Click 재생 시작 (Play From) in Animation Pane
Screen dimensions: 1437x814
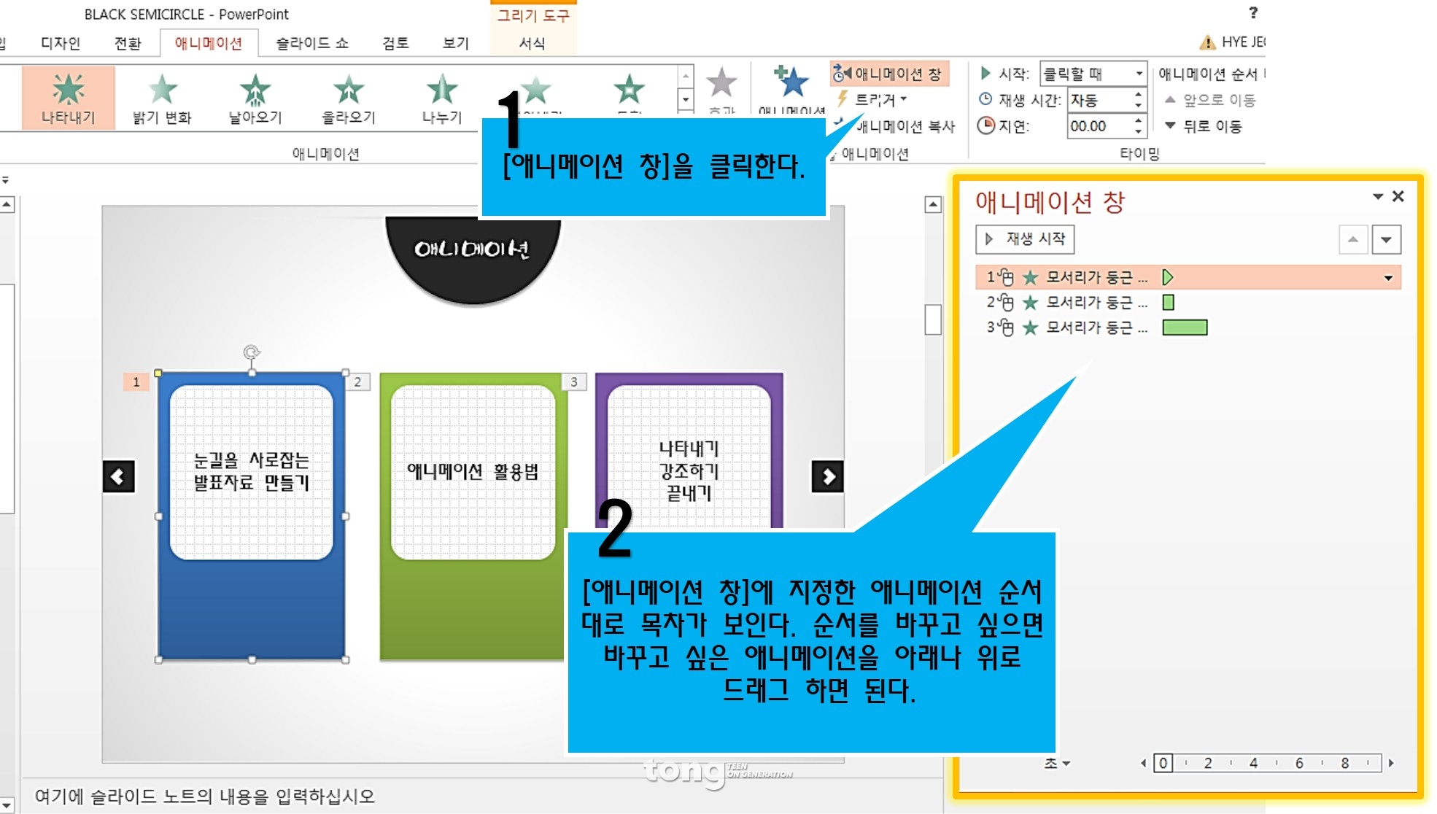pyautogui.click(x=1025, y=239)
